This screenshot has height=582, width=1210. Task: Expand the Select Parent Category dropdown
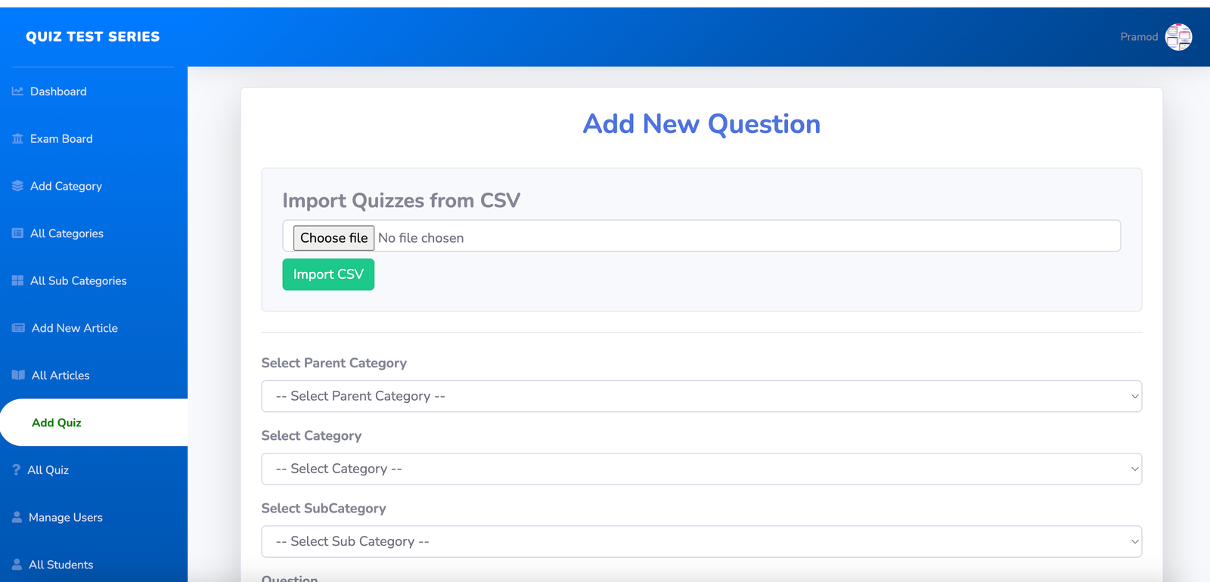pyautogui.click(x=701, y=395)
